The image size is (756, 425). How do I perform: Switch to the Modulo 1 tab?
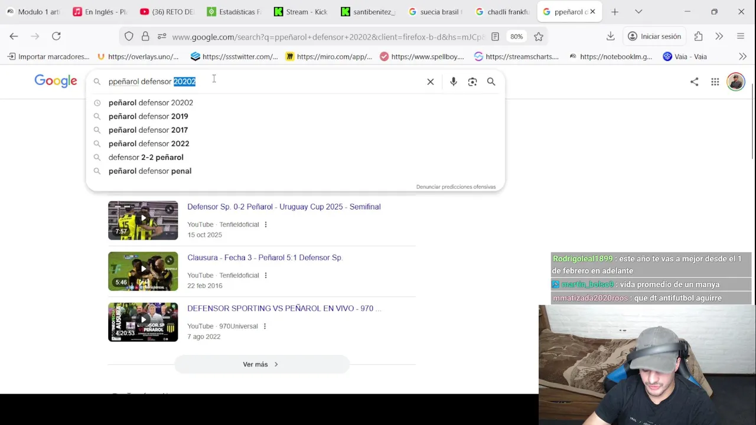tap(33, 12)
